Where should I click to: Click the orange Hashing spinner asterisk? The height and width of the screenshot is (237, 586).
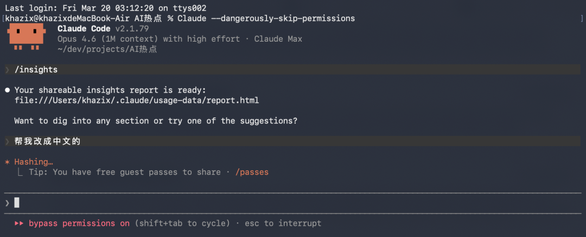(7, 162)
